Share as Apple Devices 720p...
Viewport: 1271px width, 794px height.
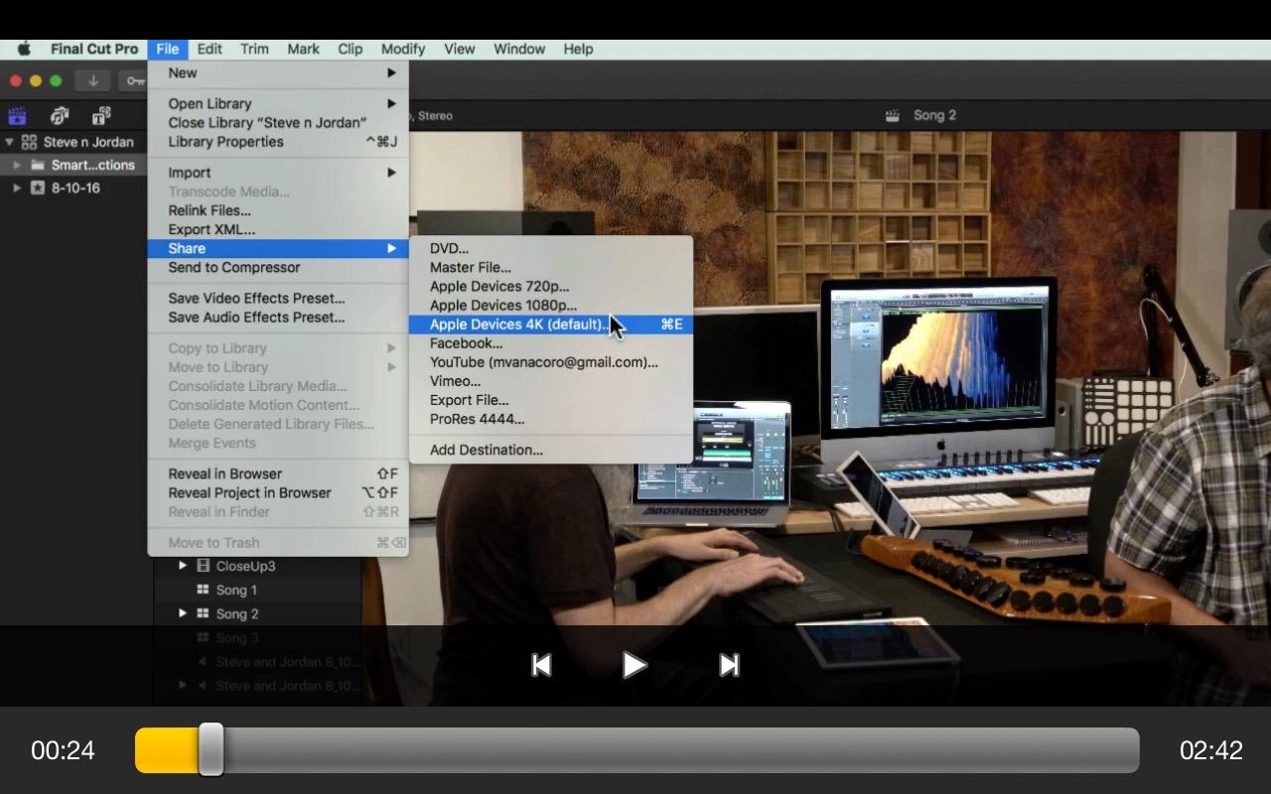coord(551,286)
